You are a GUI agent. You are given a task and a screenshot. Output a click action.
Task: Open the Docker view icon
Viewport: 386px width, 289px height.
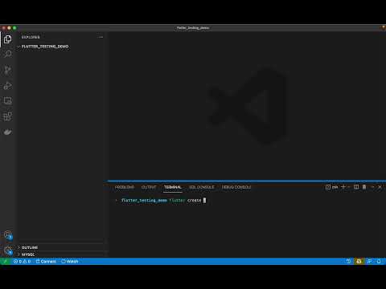tap(7, 132)
